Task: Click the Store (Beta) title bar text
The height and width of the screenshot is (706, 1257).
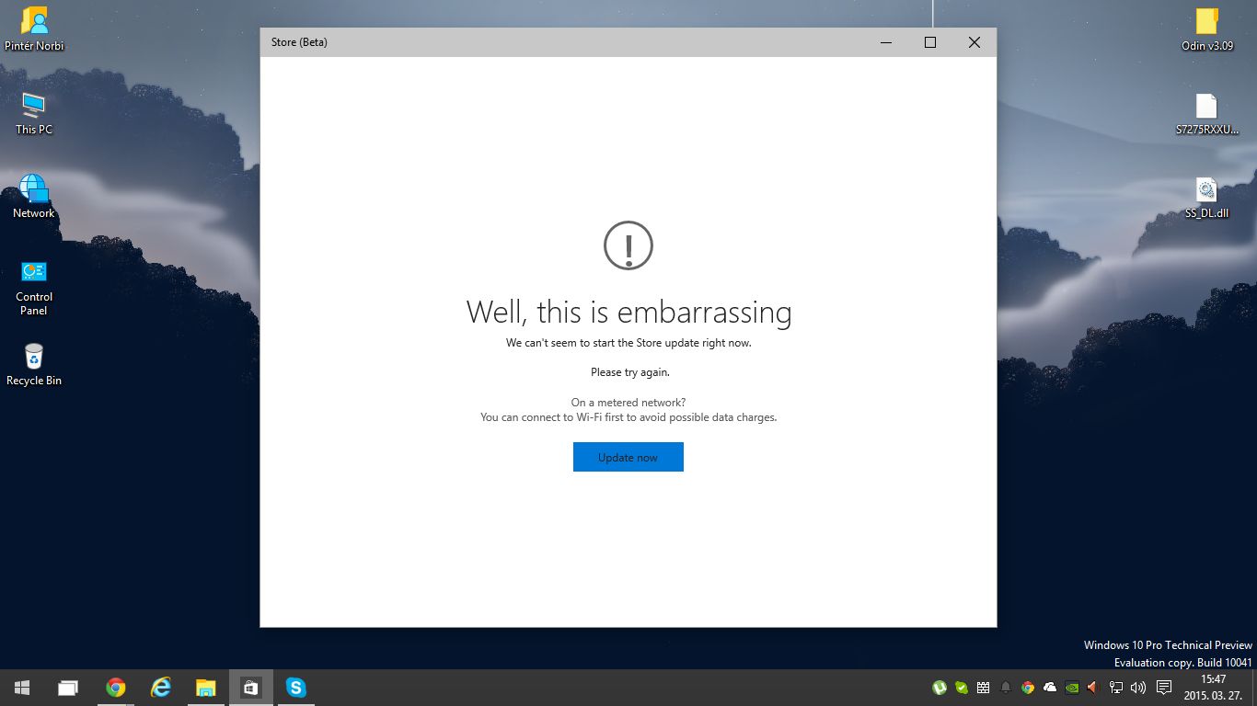Action: click(299, 42)
